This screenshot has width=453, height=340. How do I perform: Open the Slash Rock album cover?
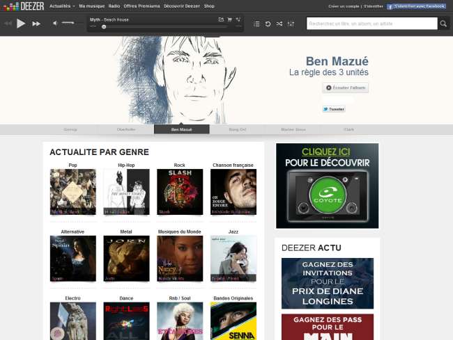click(180, 192)
